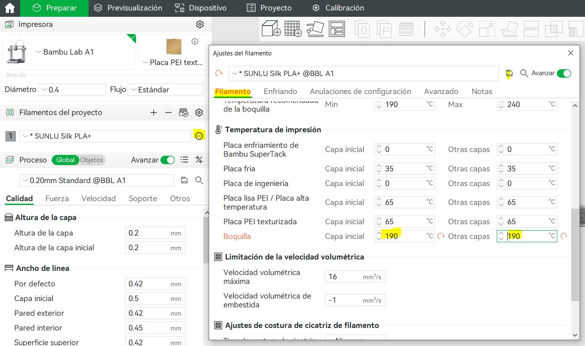Open the Bambu Lab A1 printer dropdown

coord(69,52)
